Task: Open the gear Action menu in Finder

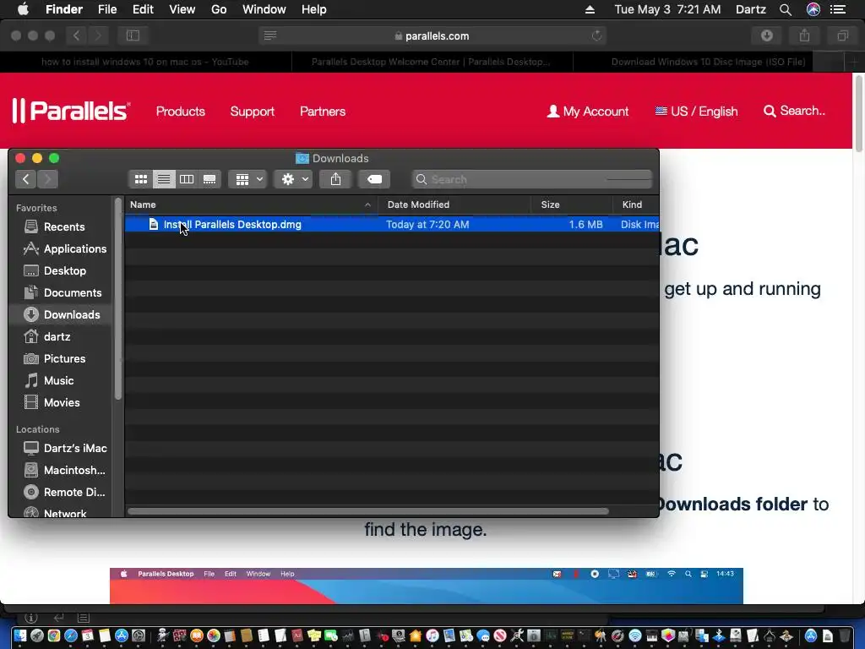Action: (293, 179)
